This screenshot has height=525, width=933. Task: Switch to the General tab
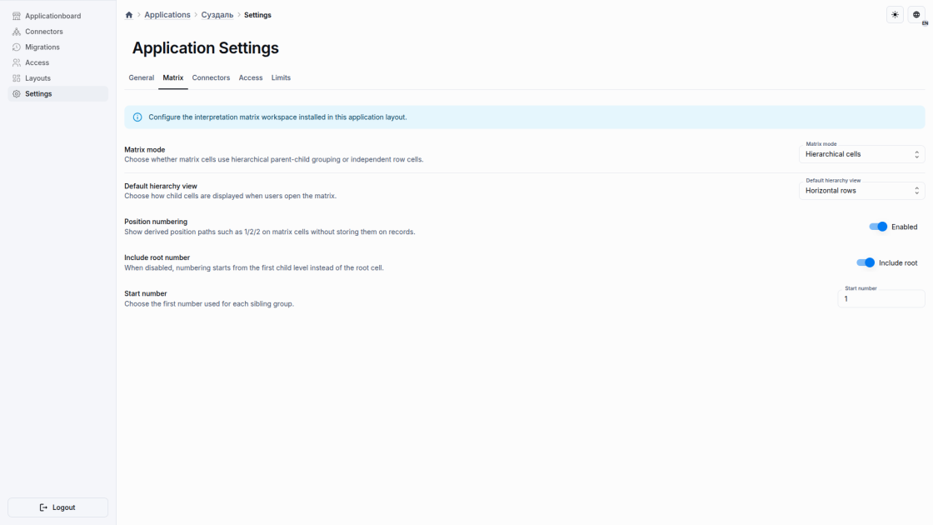click(x=141, y=78)
